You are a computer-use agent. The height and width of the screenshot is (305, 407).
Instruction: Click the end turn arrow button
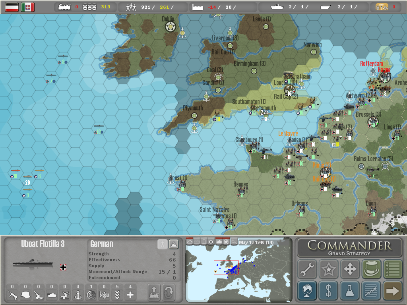(x=392, y=290)
